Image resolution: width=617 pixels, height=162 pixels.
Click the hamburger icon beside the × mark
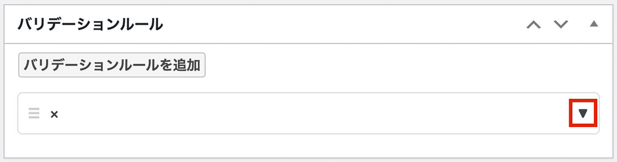click(x=34, y=114)
